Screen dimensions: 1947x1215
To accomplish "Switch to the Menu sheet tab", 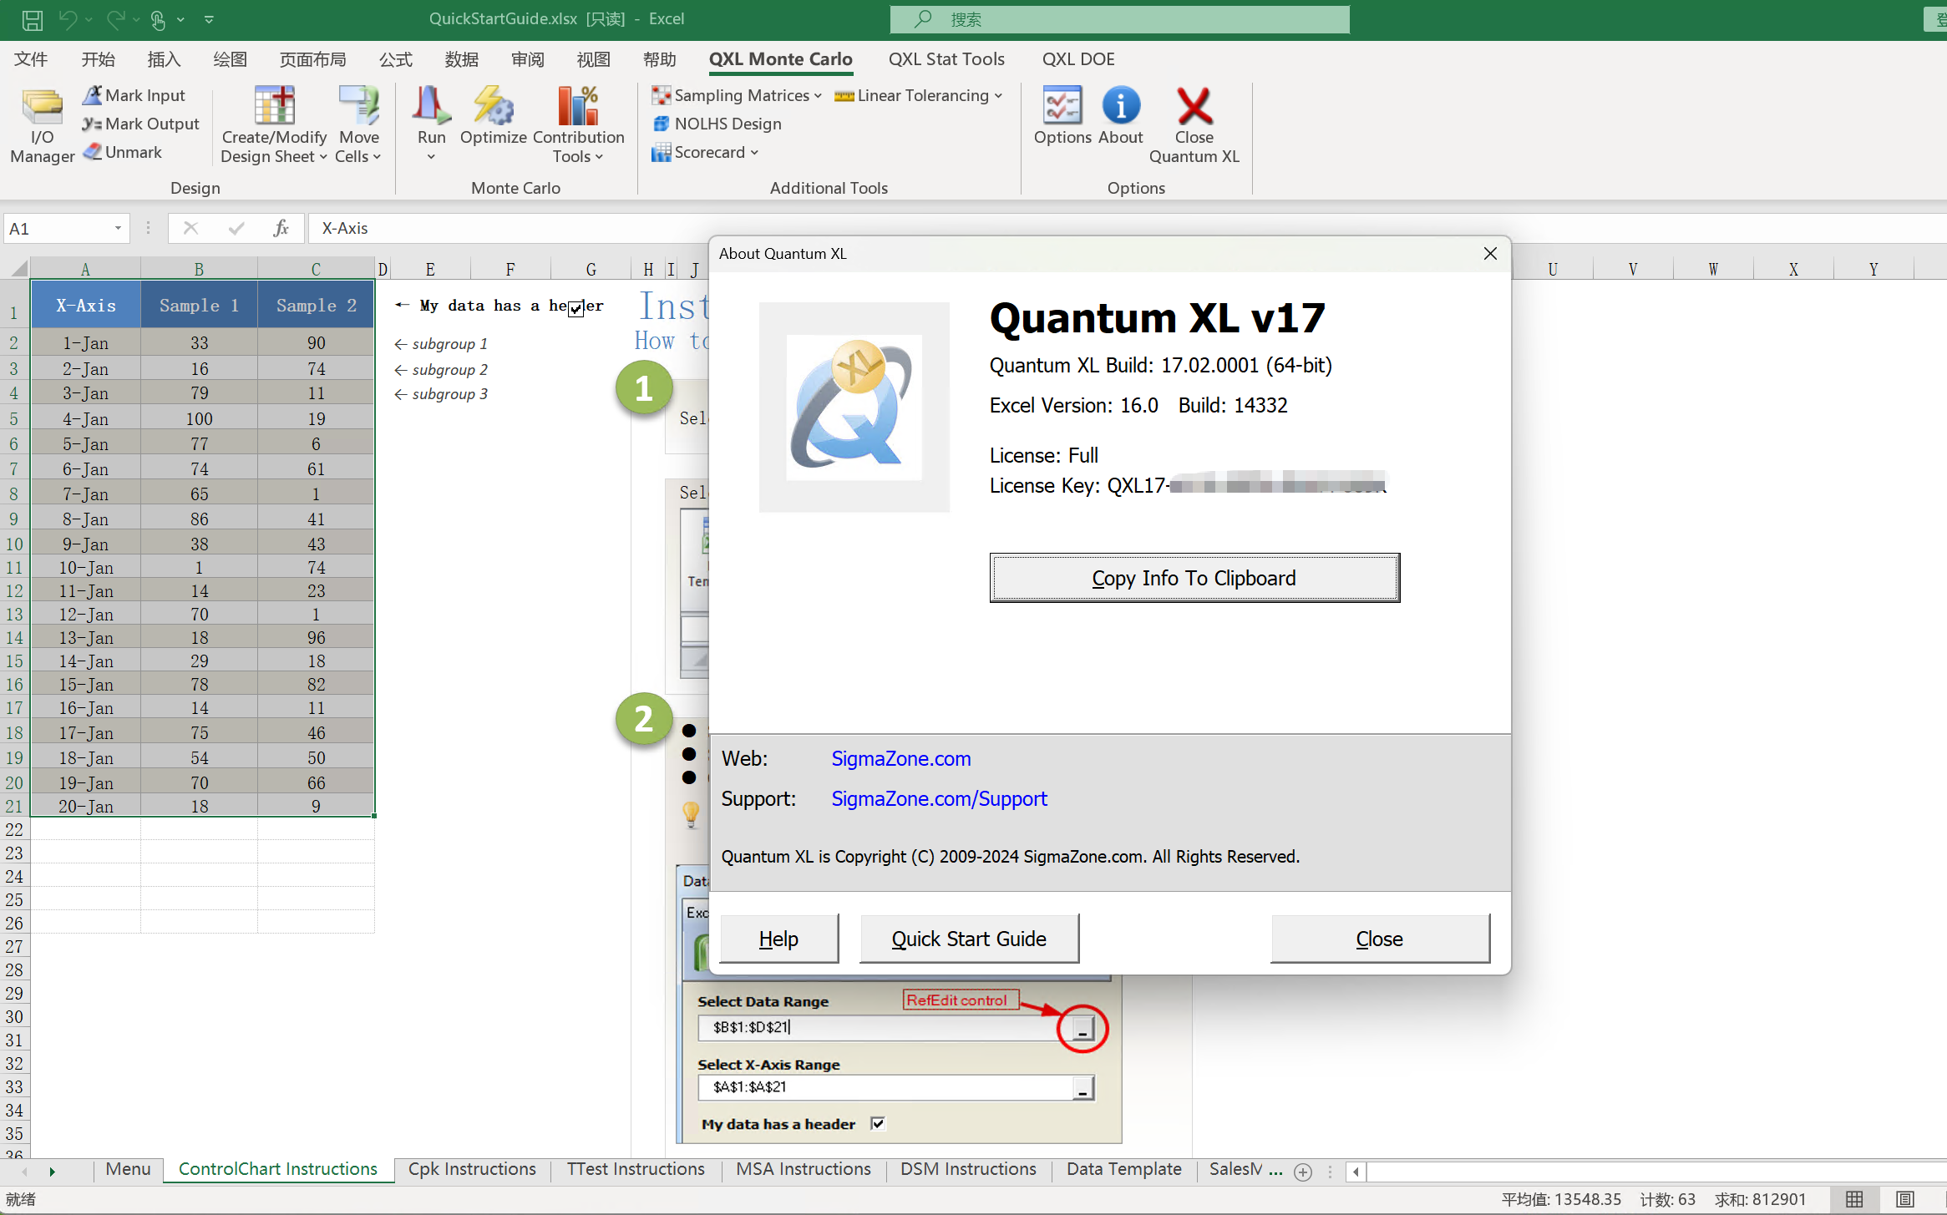I will tap(128, 1169).
